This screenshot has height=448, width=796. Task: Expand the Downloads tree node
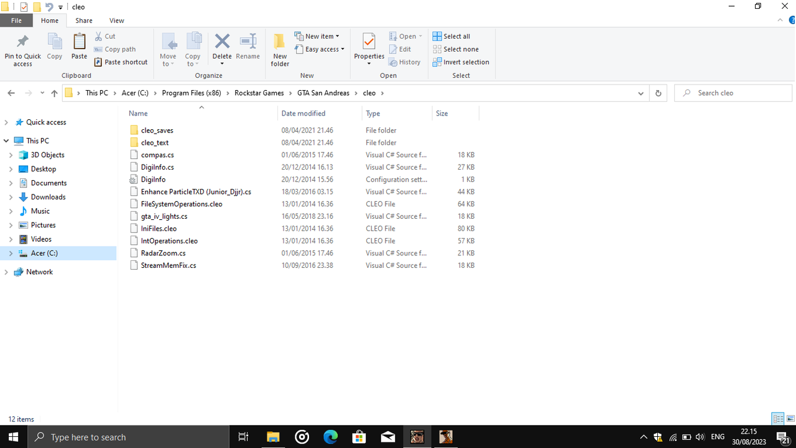(11, 197)
